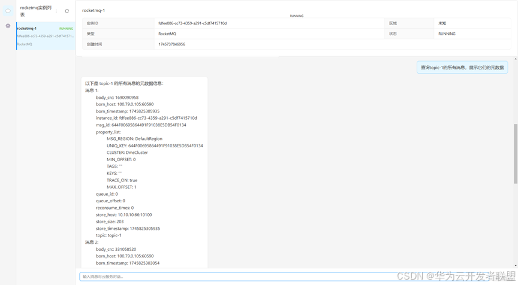
Task: Click the TAGS property line
Action: click(x=115, y=166)
